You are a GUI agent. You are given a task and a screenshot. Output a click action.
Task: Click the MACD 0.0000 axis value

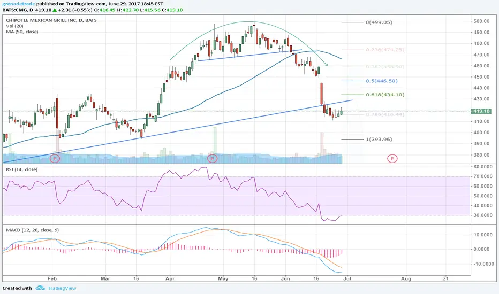coord(483,249)
